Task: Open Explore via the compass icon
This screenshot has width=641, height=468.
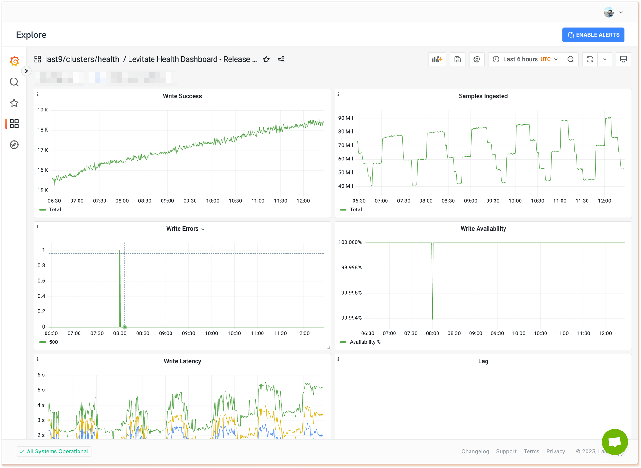Action: click(x=14, y=145)
